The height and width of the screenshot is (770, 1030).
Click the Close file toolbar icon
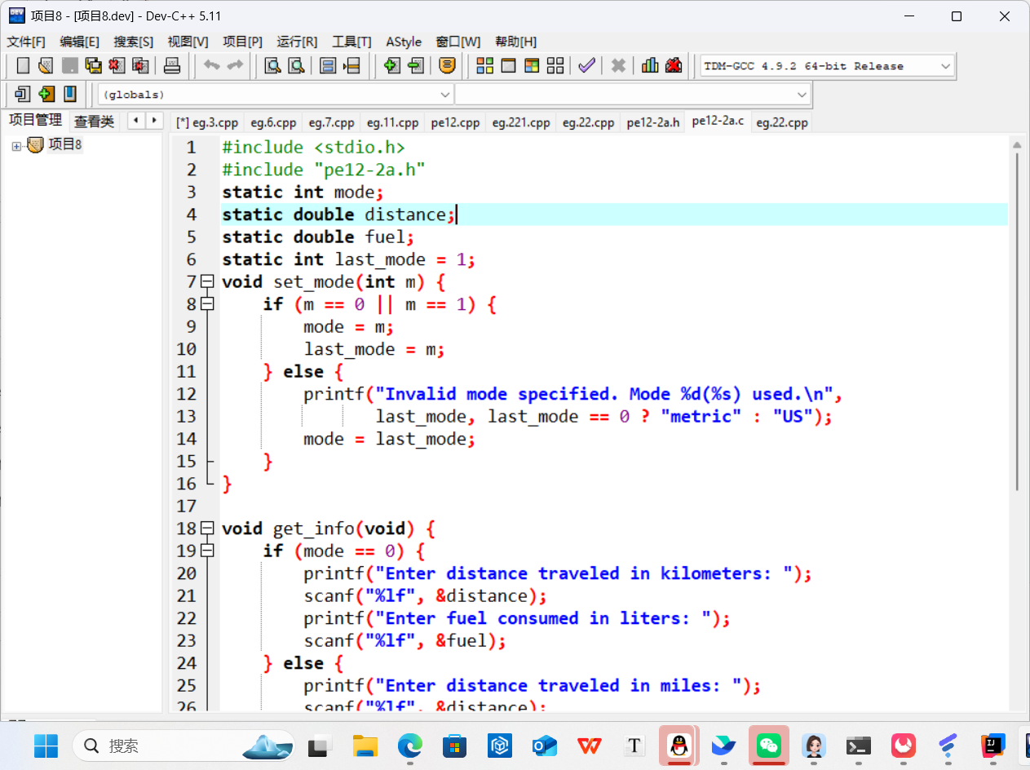coord(117,66)
